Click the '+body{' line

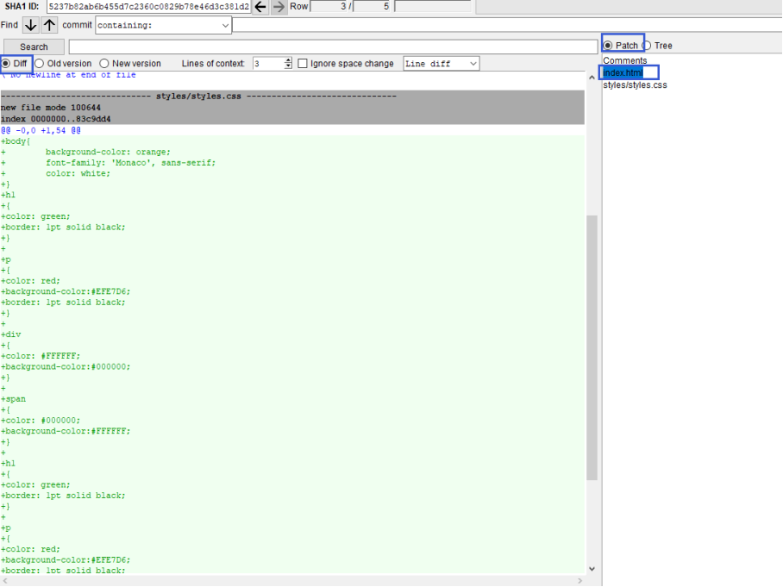click(x=16, y=141)
